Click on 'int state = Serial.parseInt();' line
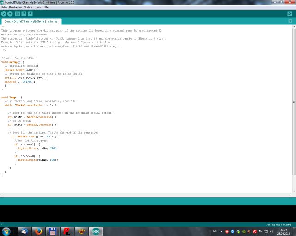Viewport: 296px width, 236px height. (32, 125)
